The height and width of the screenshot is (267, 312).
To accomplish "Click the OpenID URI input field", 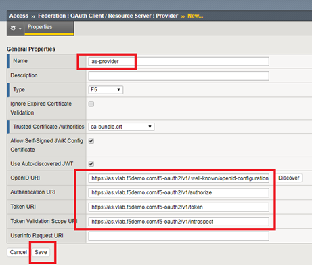I will pos(179,178).
